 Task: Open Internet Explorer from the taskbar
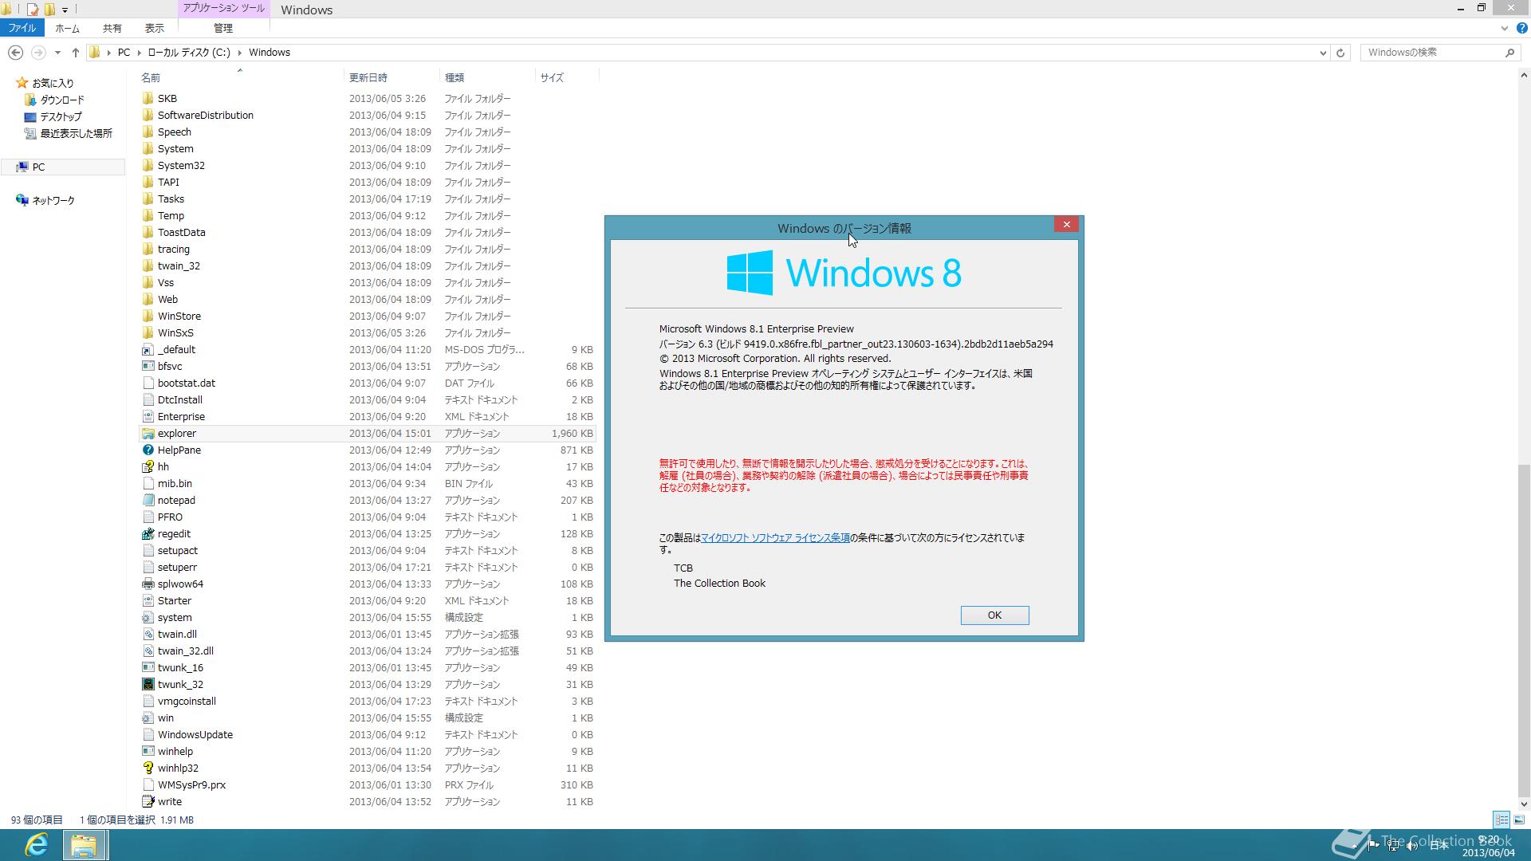point(37,844)
